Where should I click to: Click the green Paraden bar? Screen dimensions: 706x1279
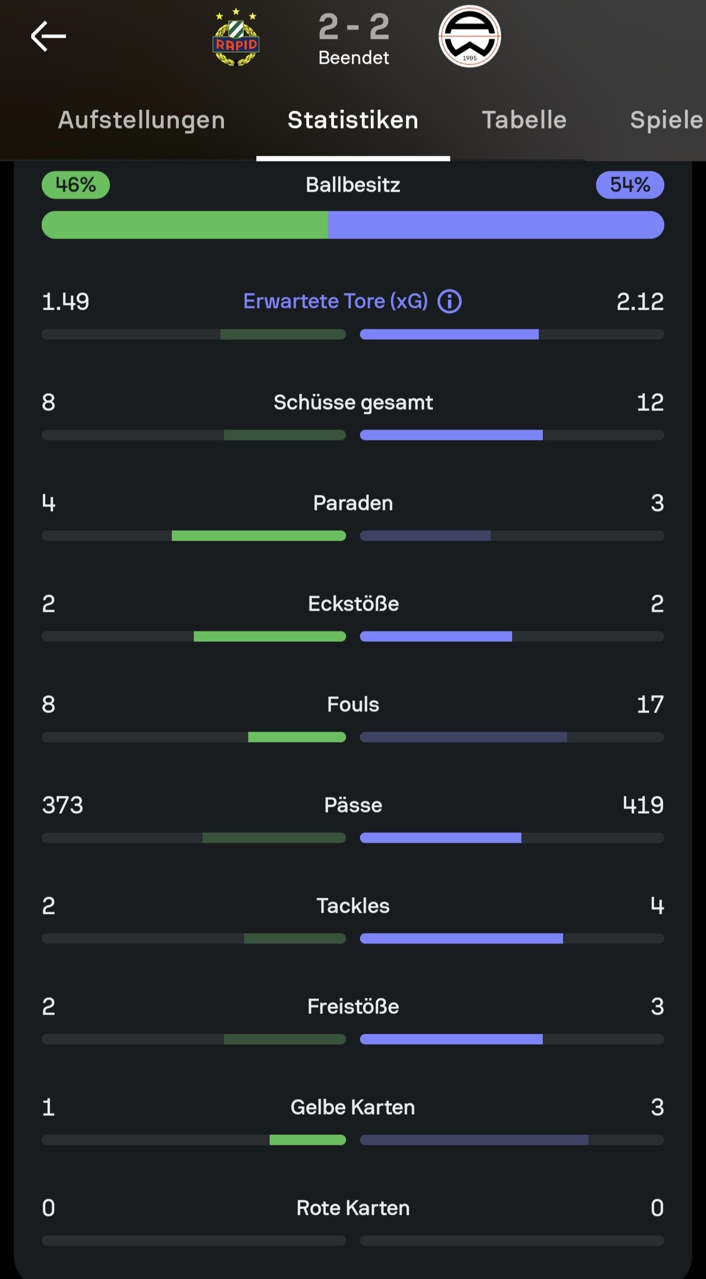point(259,536)
